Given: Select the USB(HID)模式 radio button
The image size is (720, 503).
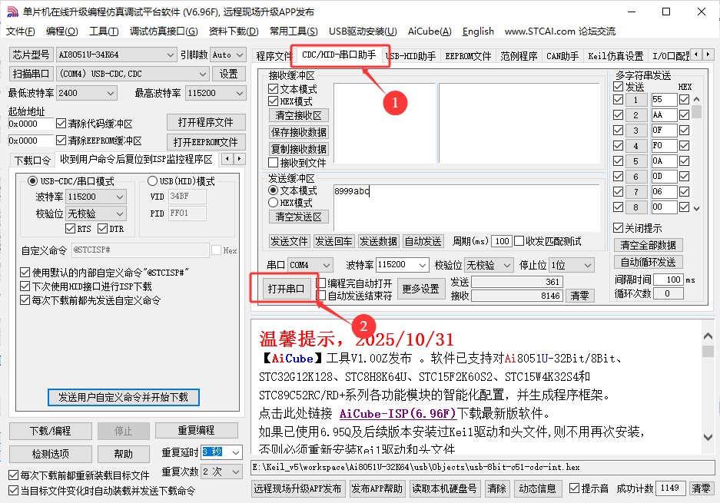Looking at the screenshot, I should [x=154, y=180].
